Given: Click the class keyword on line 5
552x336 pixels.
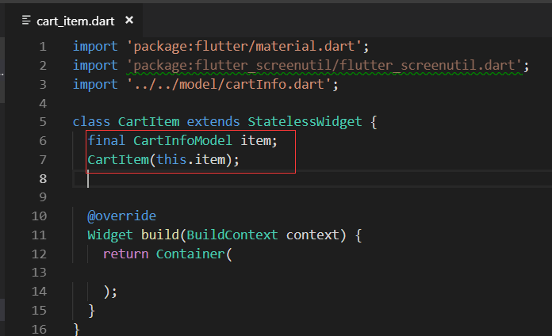Looking at the screenshot, I should tap(91, 122).
